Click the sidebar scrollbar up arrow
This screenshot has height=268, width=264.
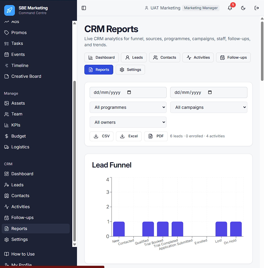(74, 23)
